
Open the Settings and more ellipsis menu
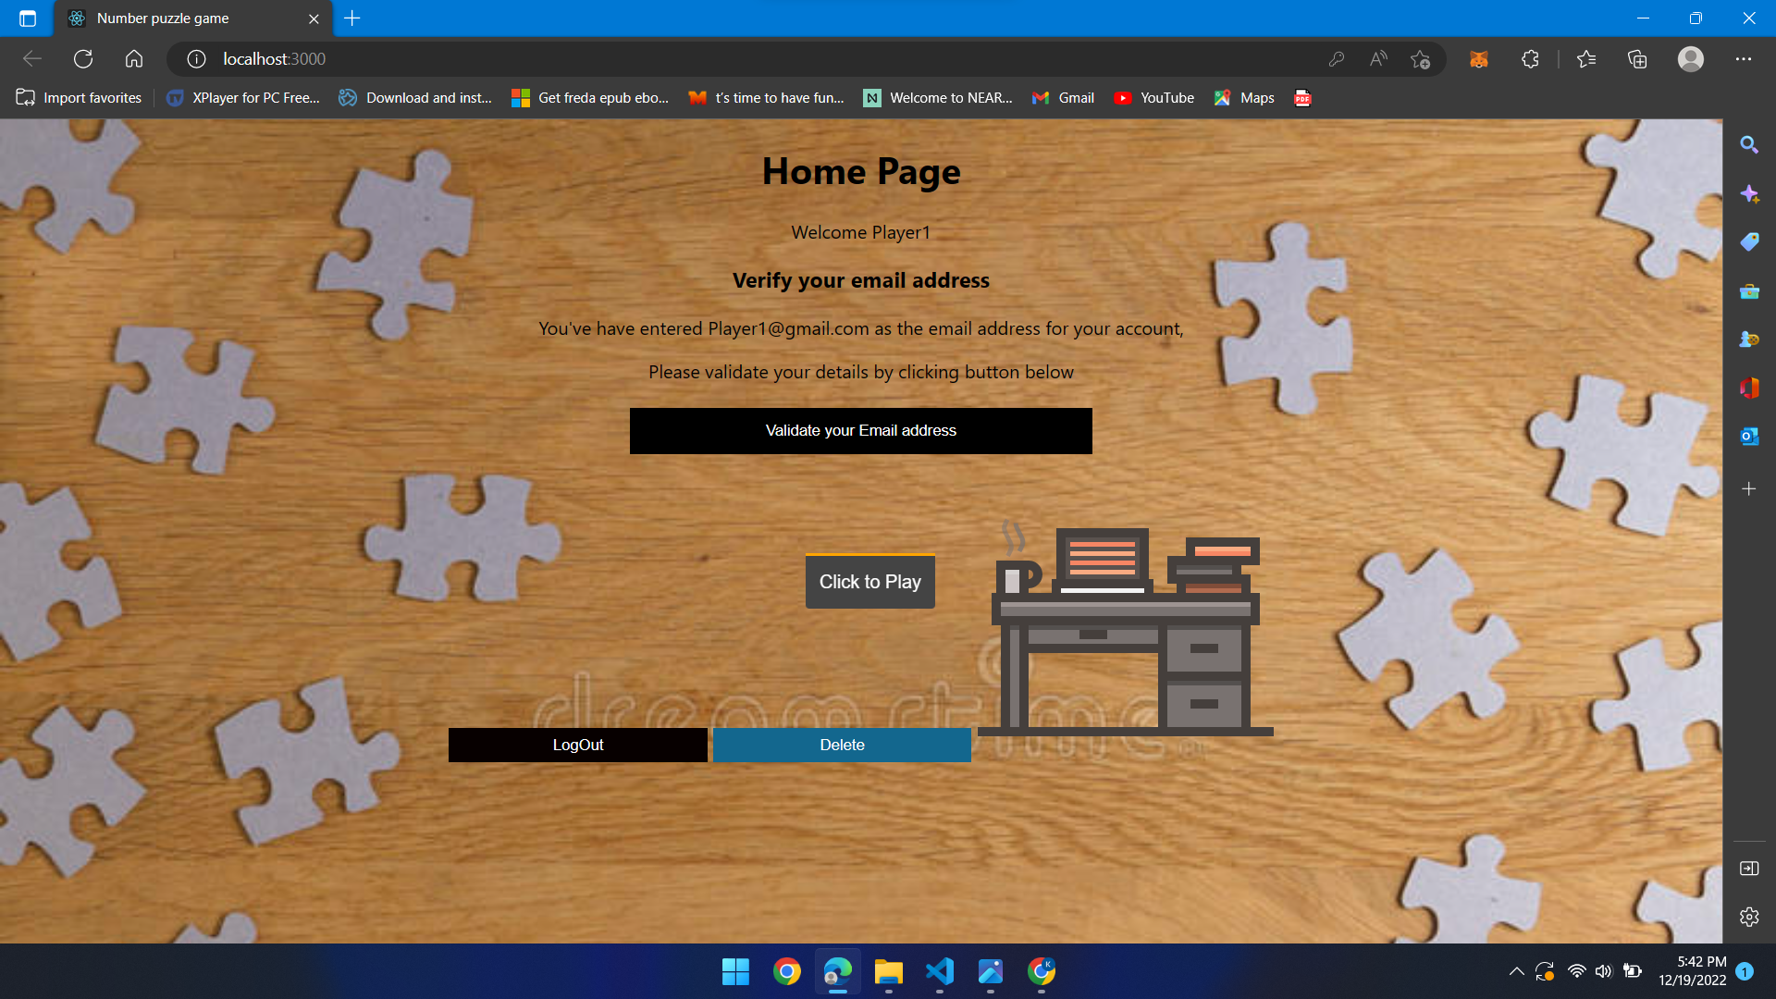(x=1744, y=59)
